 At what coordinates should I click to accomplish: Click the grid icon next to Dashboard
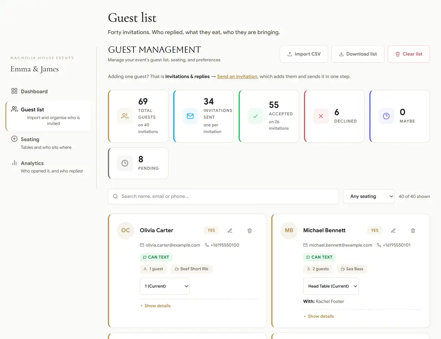[14, 91]
